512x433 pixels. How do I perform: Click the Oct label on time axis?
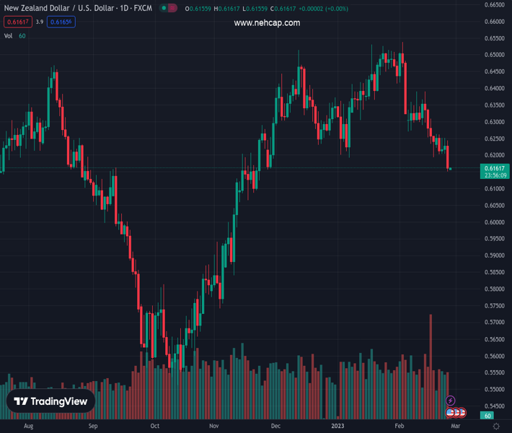pyautogui.click(x=154, y=426)
